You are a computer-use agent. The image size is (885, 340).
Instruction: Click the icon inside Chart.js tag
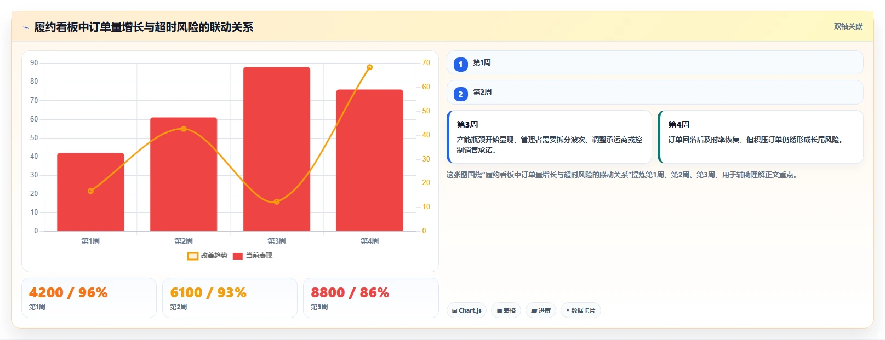tap(454, 311)
